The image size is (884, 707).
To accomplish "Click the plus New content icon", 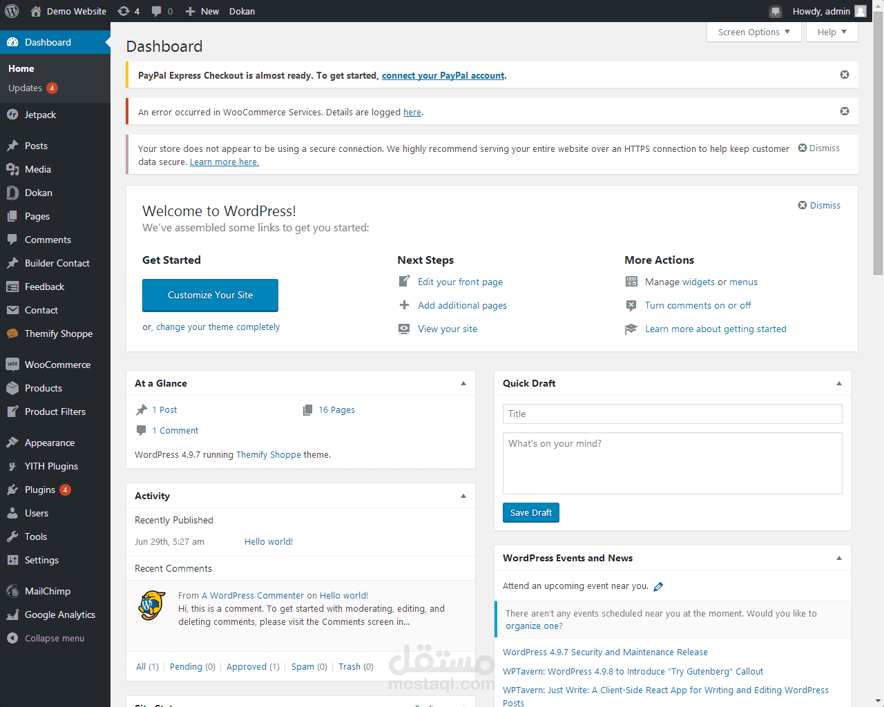I will [x=191, y=11].
